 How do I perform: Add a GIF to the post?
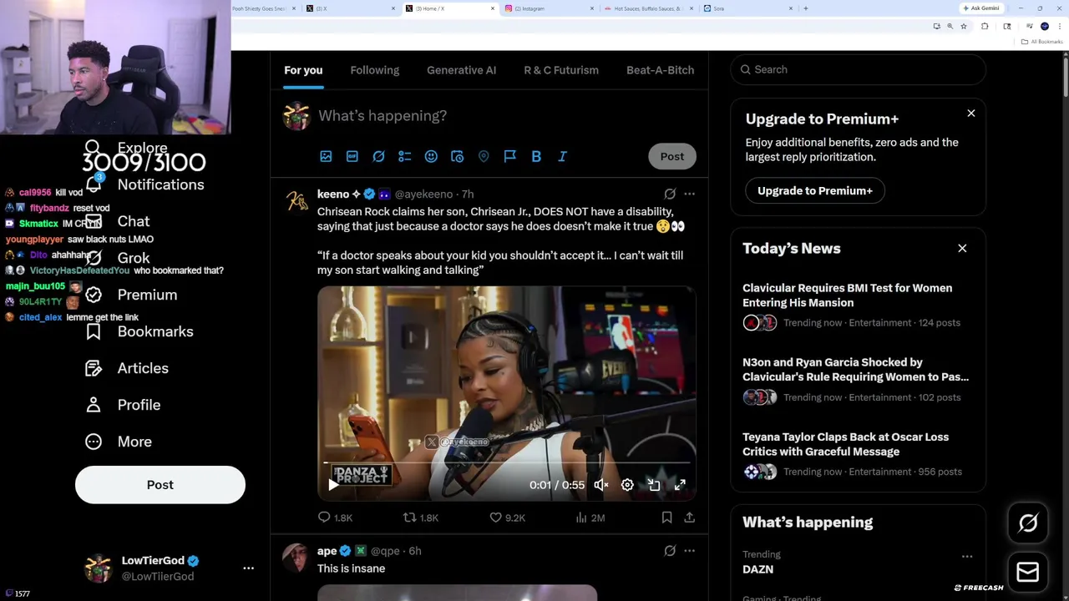pyautogui.click(x=352, y=156)
